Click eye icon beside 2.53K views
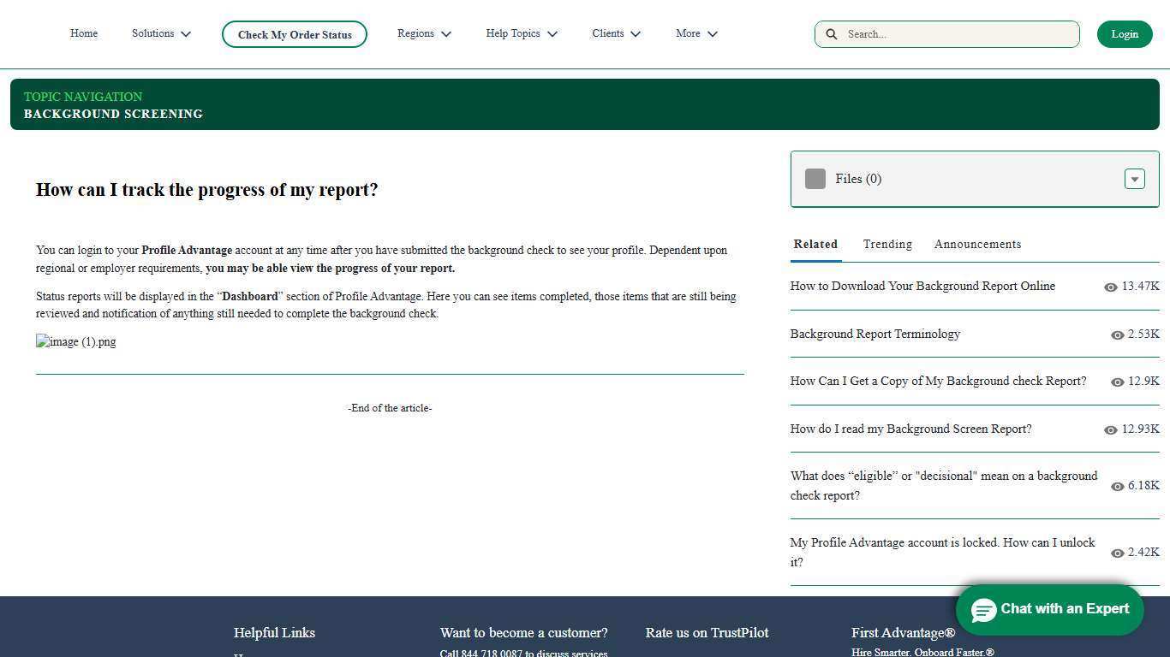The height and width of the screenshot is (657, 1170). point(1117,335)
